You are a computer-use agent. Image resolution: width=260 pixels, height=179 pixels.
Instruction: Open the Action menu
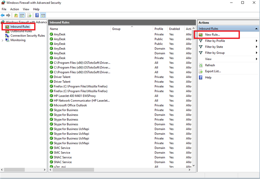point(15,9)
